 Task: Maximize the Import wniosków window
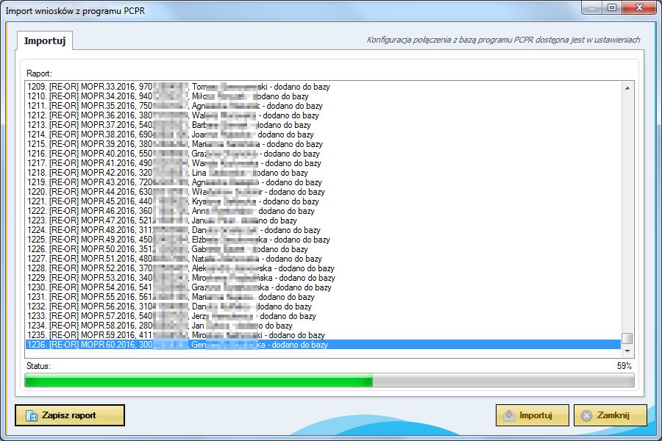pos(612,7)
